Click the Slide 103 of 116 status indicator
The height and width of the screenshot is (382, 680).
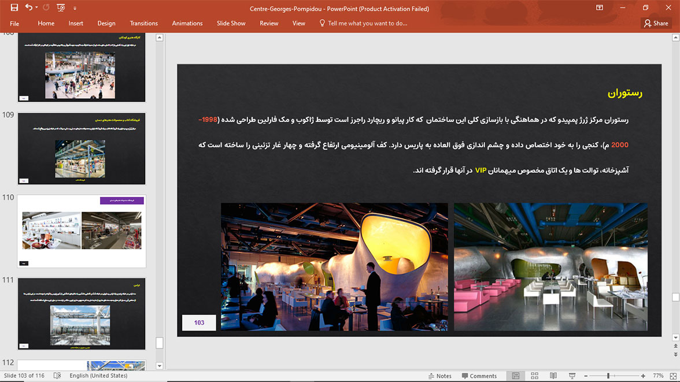click(24, 376)
